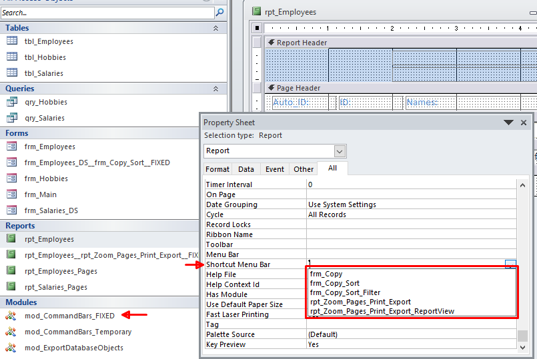Click the frm_Salaries_DS form icon
This screenshot has width=537, height=359.
12,210
